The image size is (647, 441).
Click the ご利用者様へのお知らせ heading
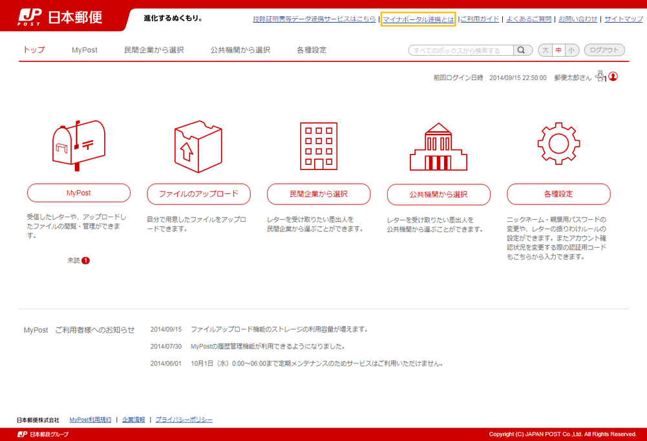click(x=94, y=330)
